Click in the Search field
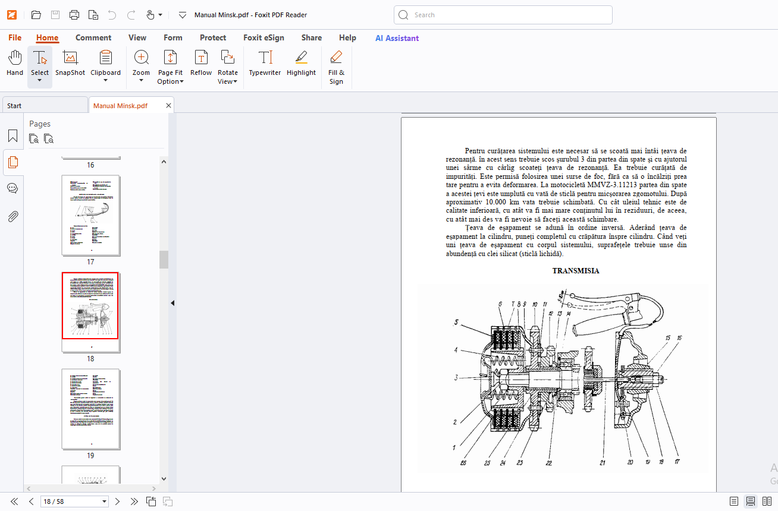778x511 pixels. coord(503,15)
